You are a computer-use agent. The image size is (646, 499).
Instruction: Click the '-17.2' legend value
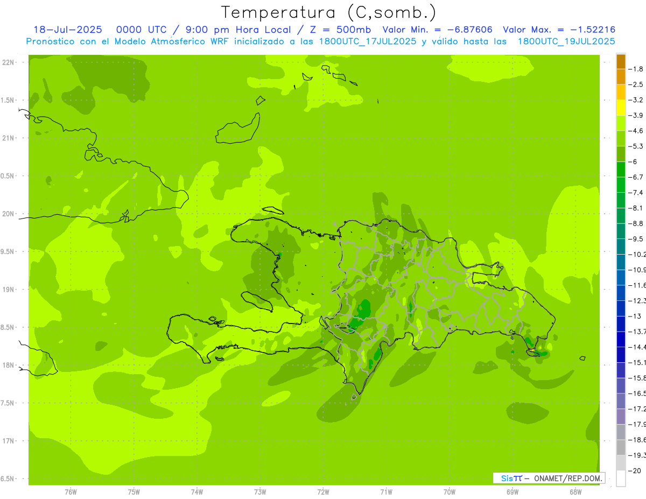point(637,409)
